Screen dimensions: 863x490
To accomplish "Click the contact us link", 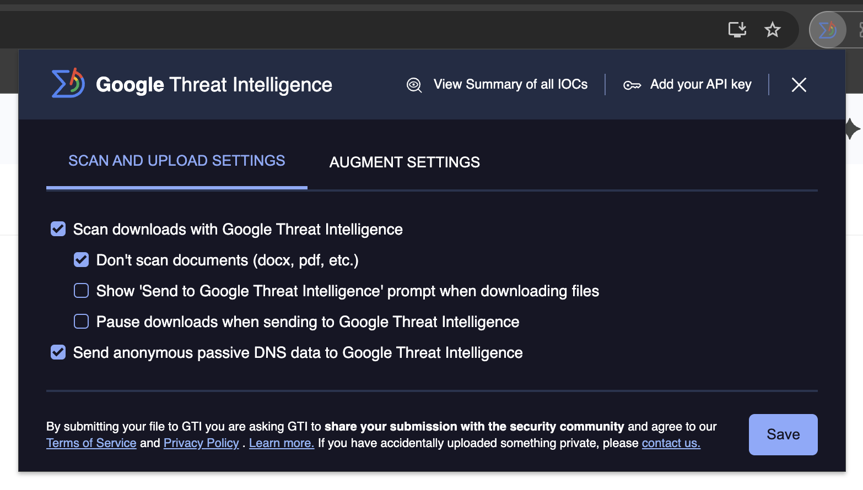I will (x=671, y=443).
